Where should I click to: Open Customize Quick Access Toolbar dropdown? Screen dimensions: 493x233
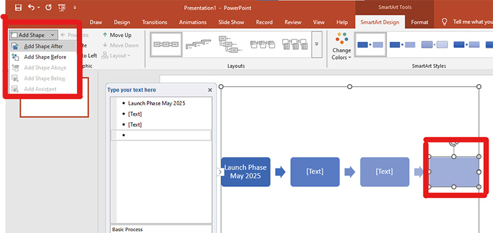click(x=75, y=7)
